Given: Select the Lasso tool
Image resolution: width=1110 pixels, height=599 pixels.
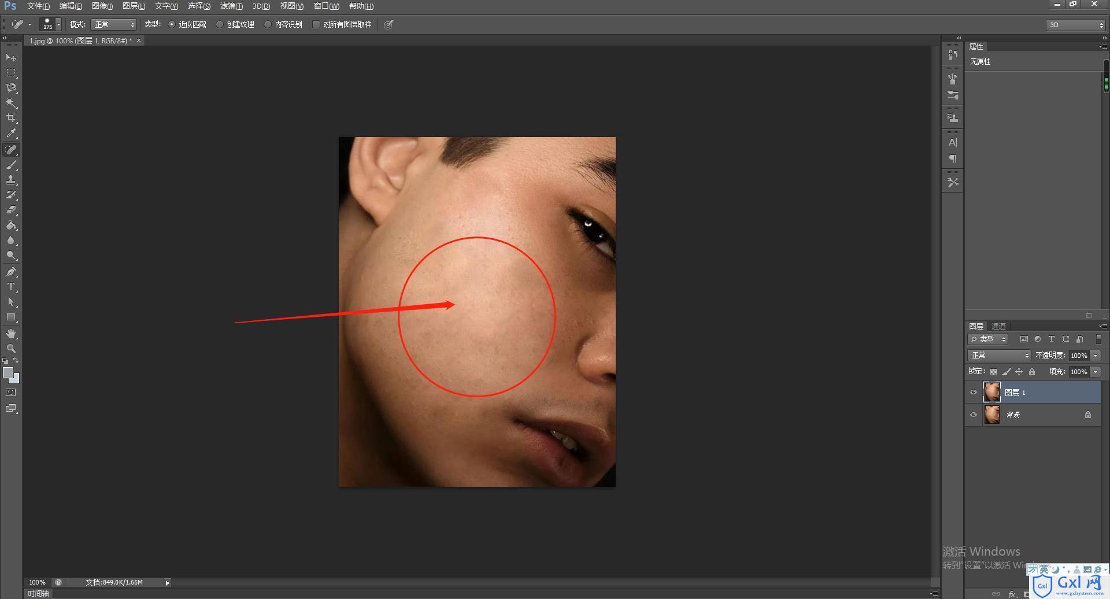Looking at the screenshot, I should coord(11,88).
